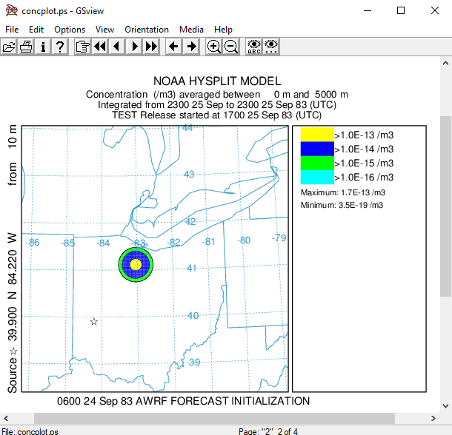Click the 'Maximum: 1.7E-13 /m3' text
This screenshot has width=452, height=435.
tap(343, 192)
